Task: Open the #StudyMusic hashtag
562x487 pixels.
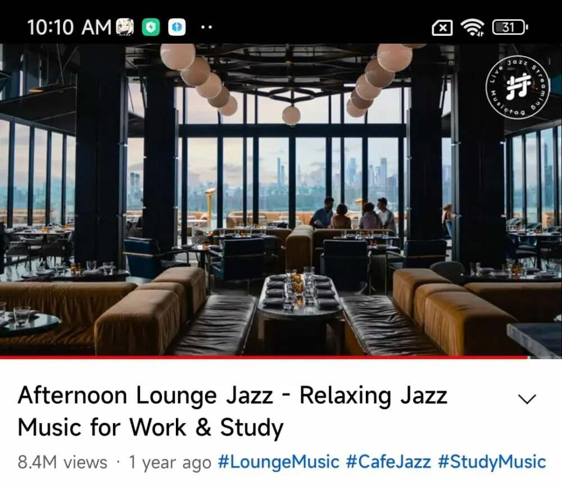Action: coord(492,462)
